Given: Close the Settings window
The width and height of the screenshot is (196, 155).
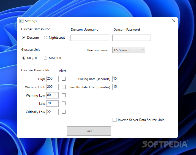Looking at the screenshot, I should point(174,21).
